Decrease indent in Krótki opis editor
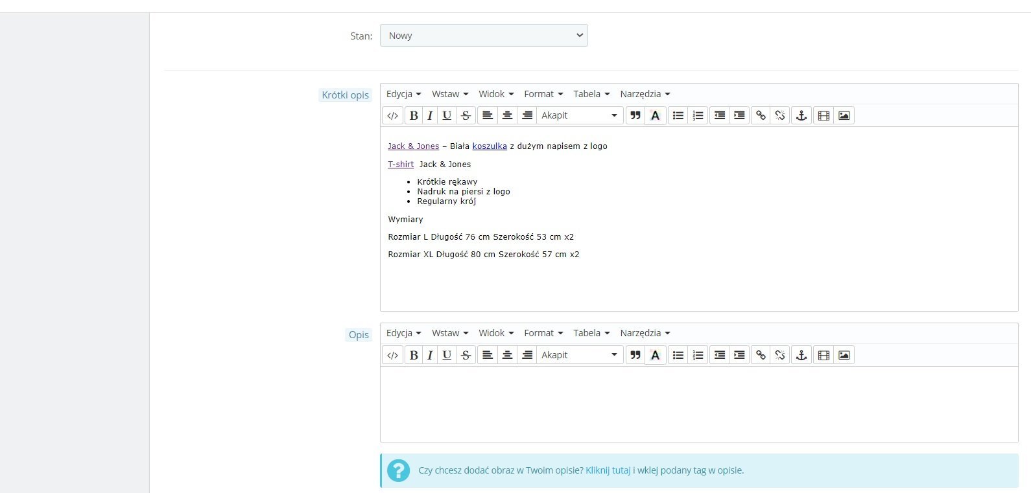 click(720, 115)
